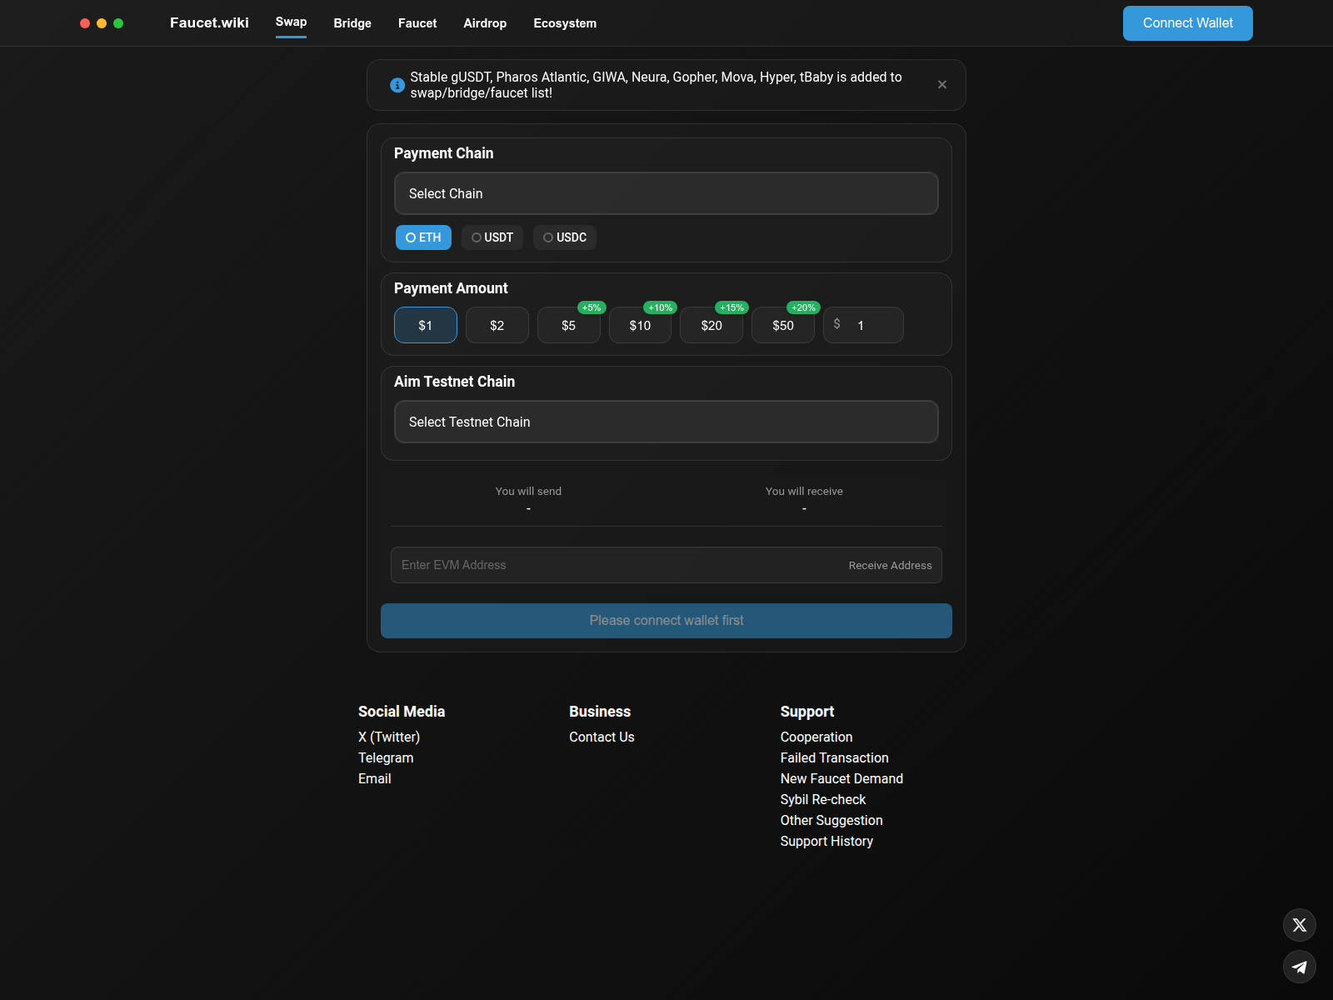Click the red window close dot
The image size is (1333, 1000).
(85, 23)
